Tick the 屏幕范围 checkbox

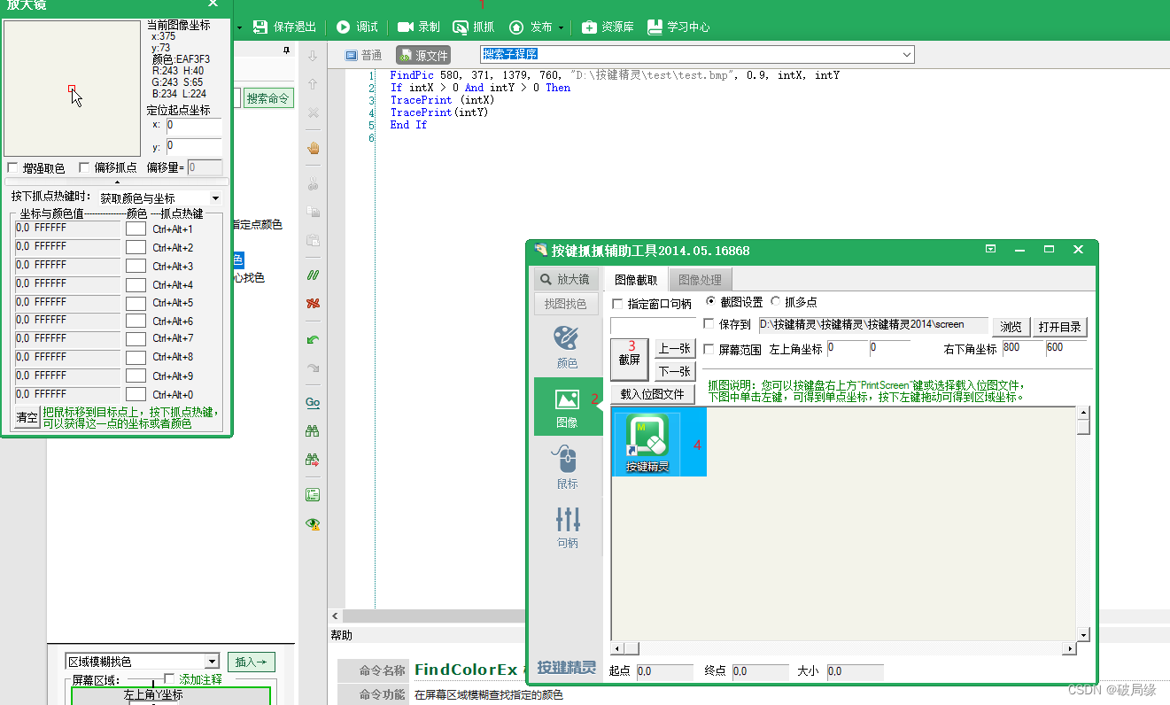(709, 349)
